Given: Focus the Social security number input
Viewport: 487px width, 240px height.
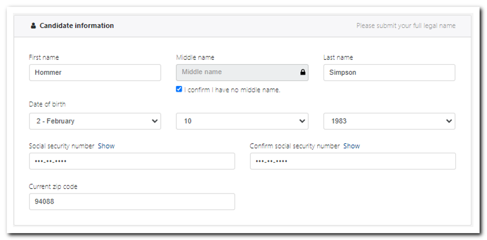Looking at the screenshot, I should click(x=132, y=161).
